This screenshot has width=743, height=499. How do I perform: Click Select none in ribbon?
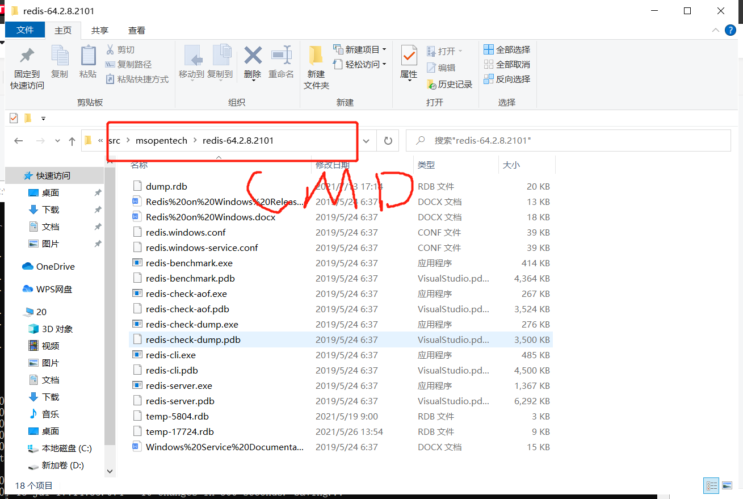tap(507, 64)
